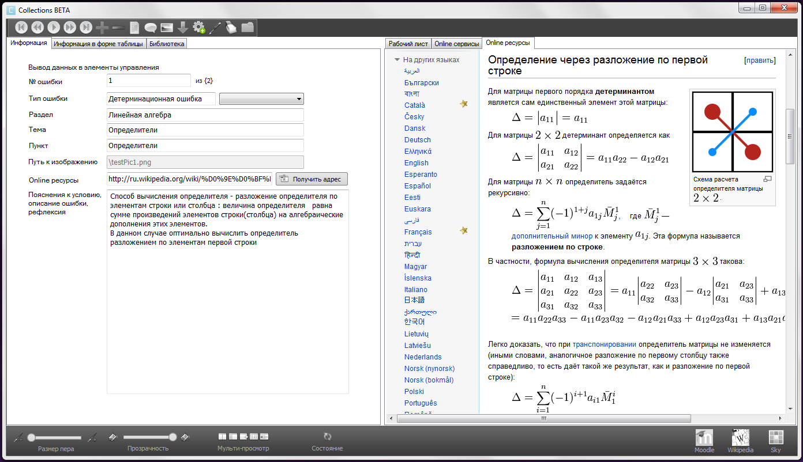803x462 pixels.
Task: Focus the Пункт field
Action: pyautogui.click(x=205, y=146)
